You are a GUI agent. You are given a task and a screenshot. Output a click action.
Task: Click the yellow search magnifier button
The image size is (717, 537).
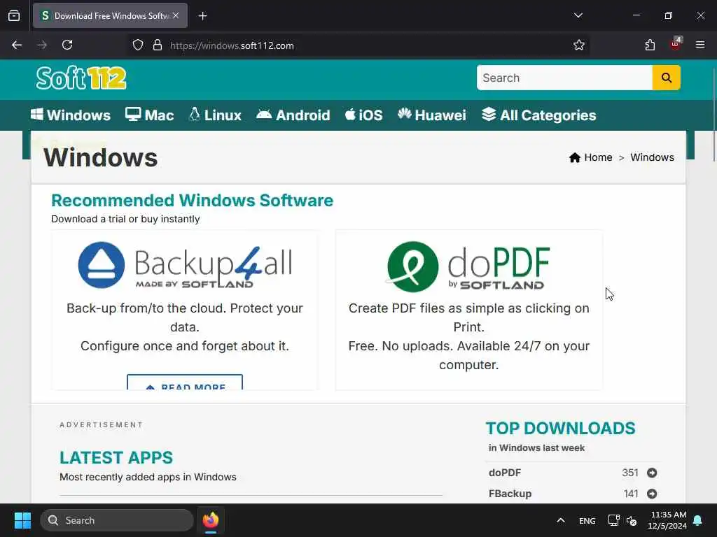pyautogui.click(x=666, y=78)
